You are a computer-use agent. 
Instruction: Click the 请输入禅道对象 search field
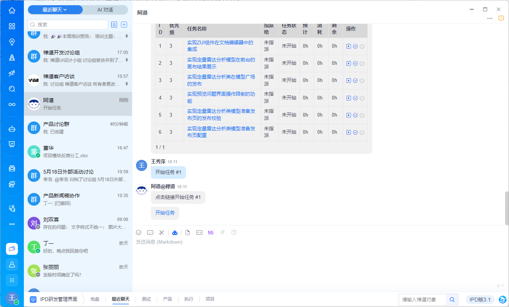(422, 300)
